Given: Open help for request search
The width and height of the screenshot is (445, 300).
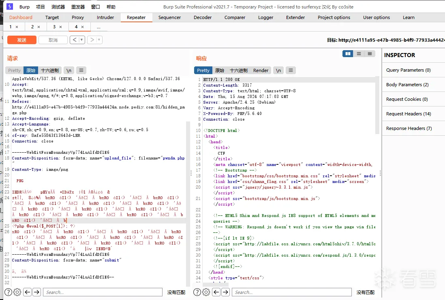Looking at the screenshot, I should (x=8, y=292).
